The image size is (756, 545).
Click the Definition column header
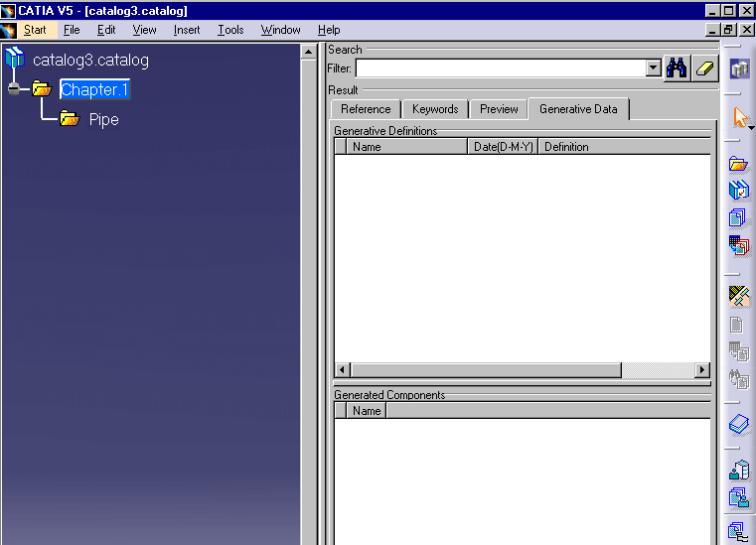[624, 147]
